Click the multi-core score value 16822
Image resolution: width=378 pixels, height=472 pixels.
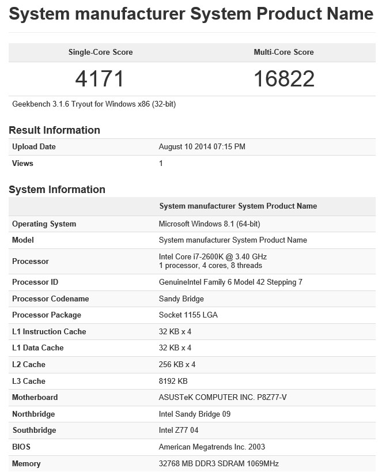(x=284, y=79)
